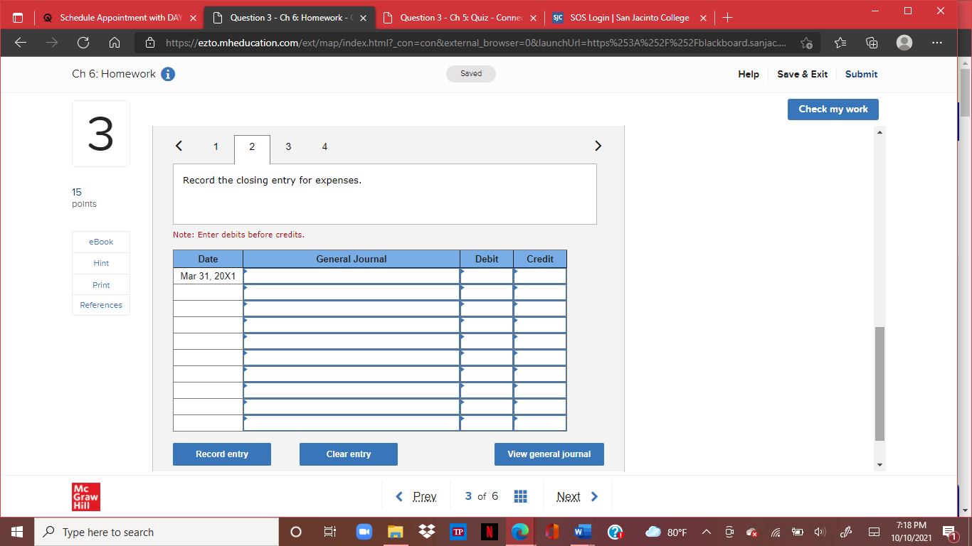Click Clear entry to reset the journal

[x=348, y=454]
